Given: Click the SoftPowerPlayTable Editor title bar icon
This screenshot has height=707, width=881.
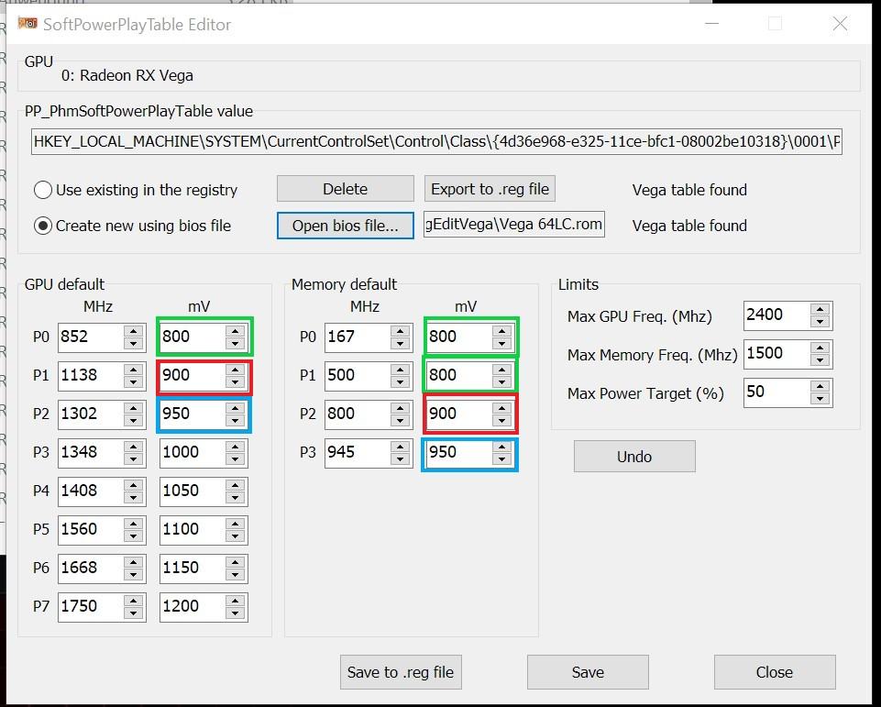Looking at the screenshot, I should coord(28,24).
